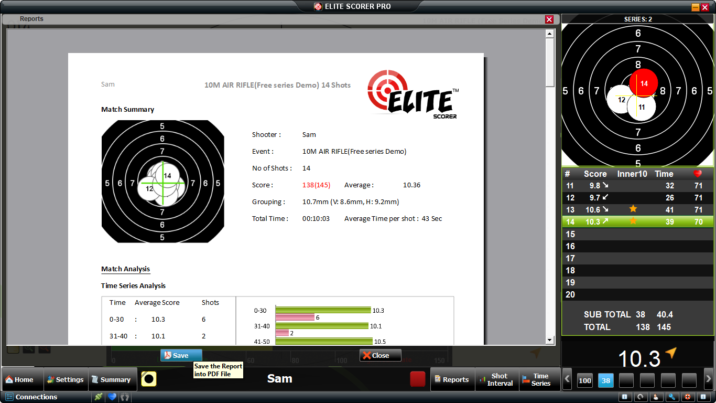Click the Inner10 star on shot 13
The image size is (716, 403).
click(x=633, y=209)
